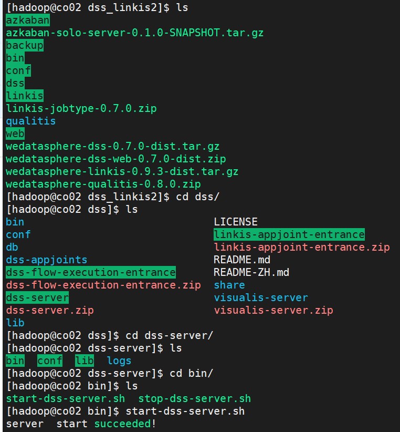Select the backup directory entry
Viewport: 400px width, 432px height.
(25, 45)
